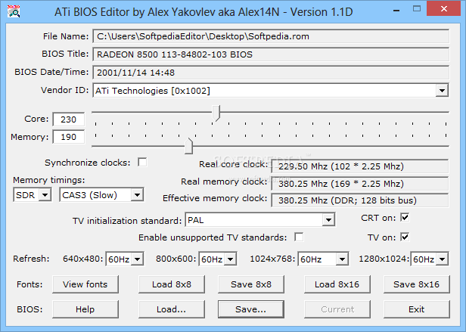Click the Core clock value field

point(69,119)
